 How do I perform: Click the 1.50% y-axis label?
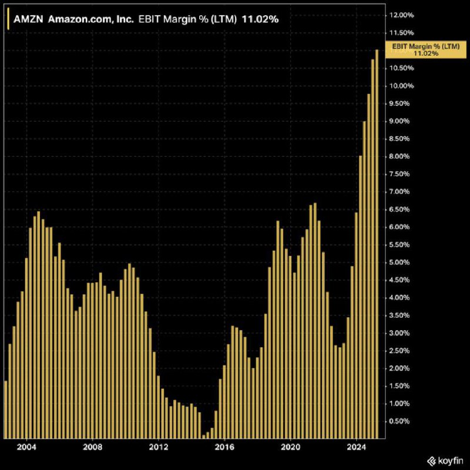(399, 386)
